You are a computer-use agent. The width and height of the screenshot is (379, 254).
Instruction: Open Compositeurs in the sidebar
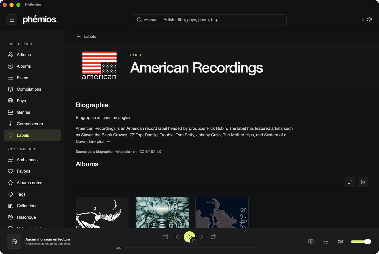33,124
